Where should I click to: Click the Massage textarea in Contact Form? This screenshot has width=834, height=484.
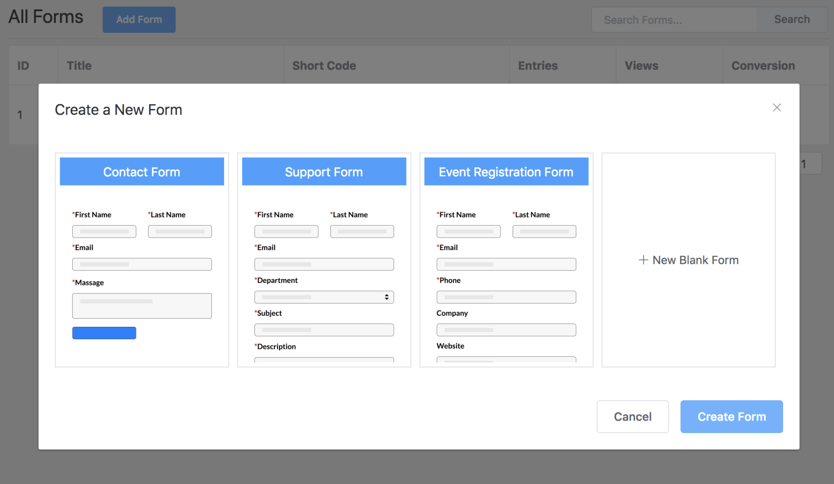142,306
